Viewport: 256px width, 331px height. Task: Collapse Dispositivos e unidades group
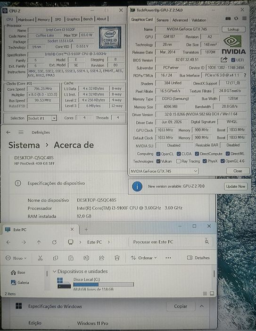point(54,271)
